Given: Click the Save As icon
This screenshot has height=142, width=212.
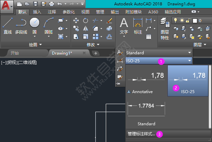Looking at the screenshot, I should [44, 4].
